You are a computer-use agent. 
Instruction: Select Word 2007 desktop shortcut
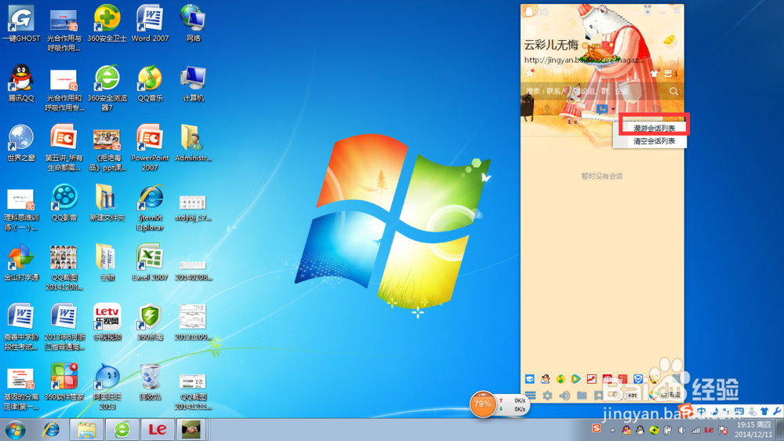[x=150, y=24]
